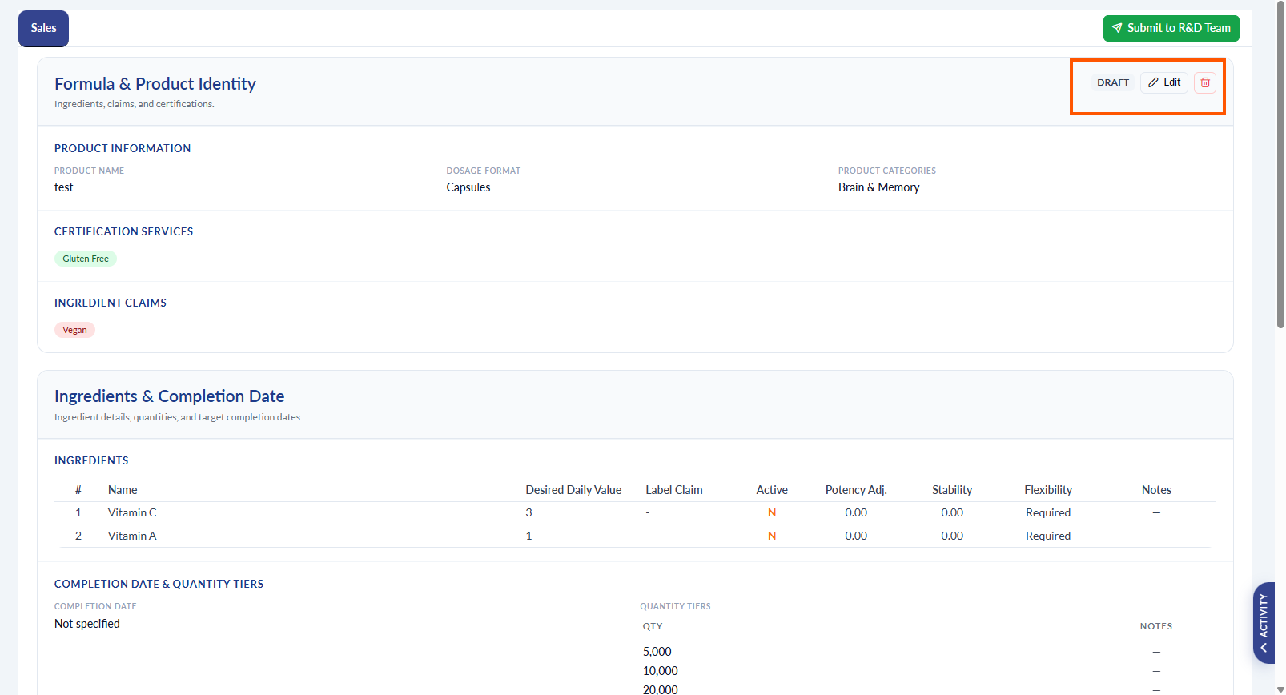1286x695 pixels.
Task: Click the Active column header
Action: coord(772,490)
